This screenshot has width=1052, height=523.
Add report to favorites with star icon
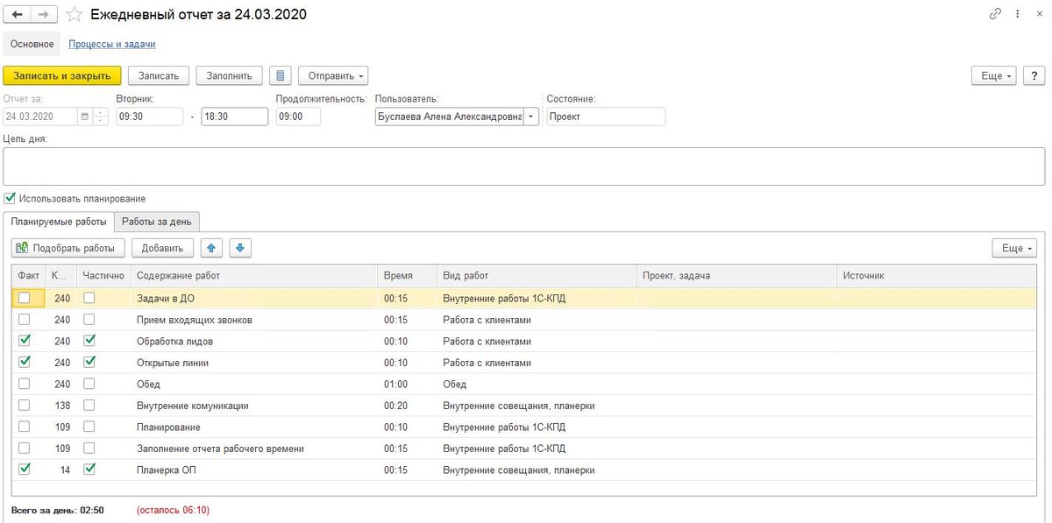pos(75,15)
